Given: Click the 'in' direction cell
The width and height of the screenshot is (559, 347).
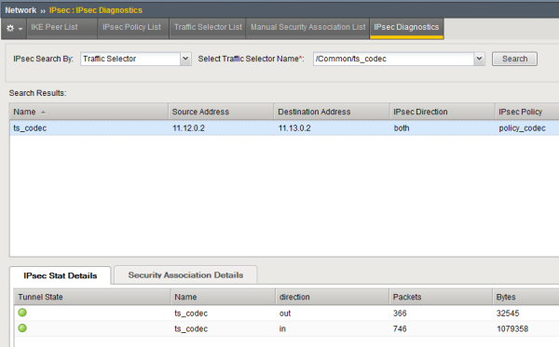Looking at the screenshot, I should 282,328.
